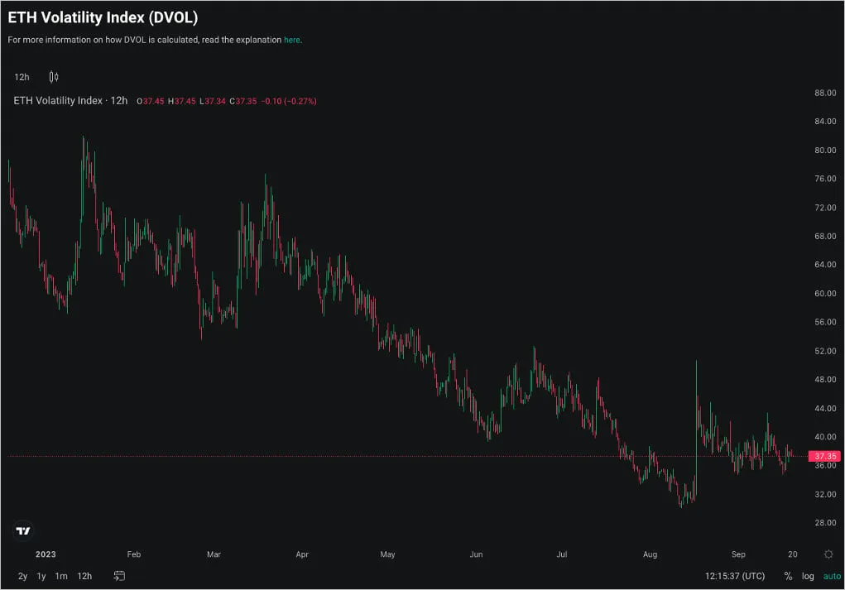Click the 37.35 current price label
Viewport: 845px width, 590px height.
point(824,457)
